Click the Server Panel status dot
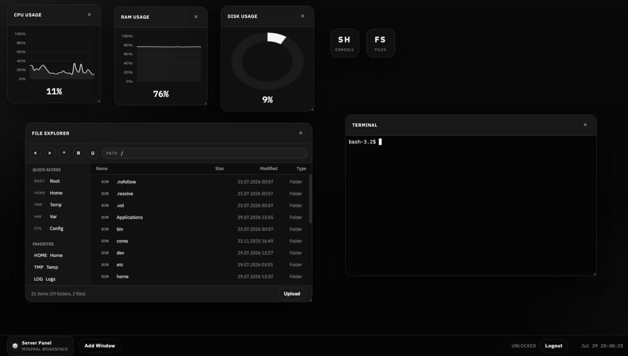The width and height of the screenshot is (628, 356). (15, 346)
